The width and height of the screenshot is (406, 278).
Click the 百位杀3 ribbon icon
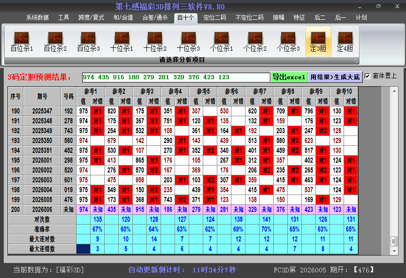(x=88, y=41)
